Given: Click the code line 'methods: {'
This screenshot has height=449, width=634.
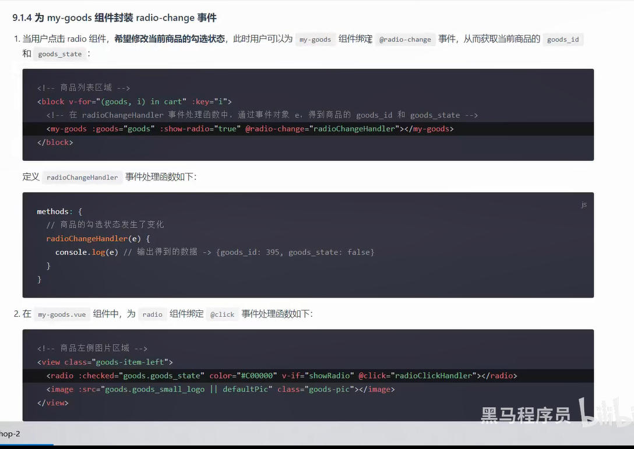Looking at the screenshot, I should coord(59,211).
